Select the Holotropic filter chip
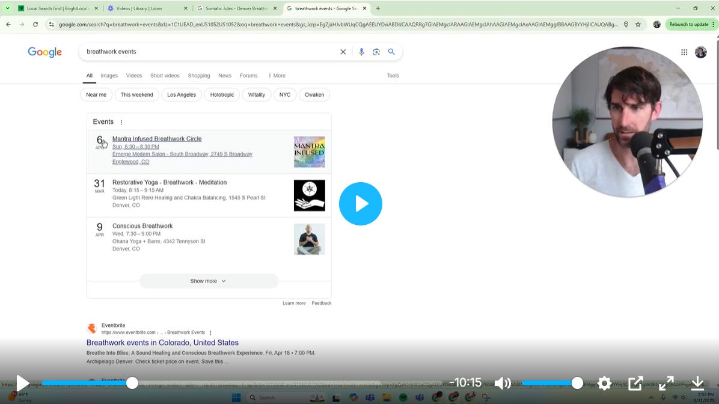 (222, 95)
